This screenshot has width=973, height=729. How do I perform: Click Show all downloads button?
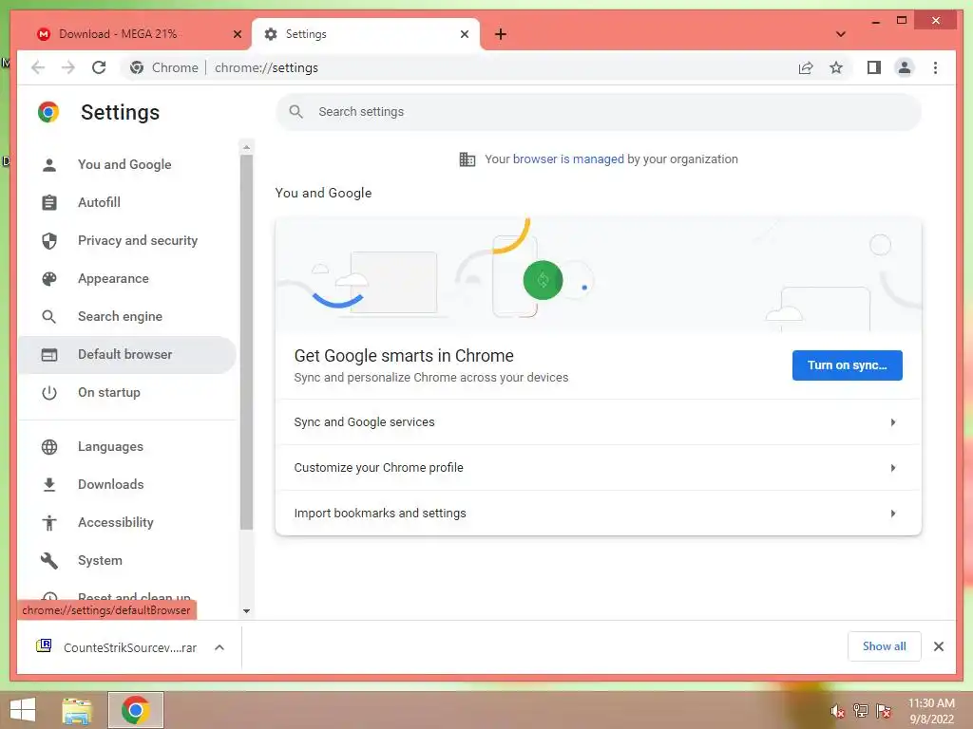click(x=885, y=646)
